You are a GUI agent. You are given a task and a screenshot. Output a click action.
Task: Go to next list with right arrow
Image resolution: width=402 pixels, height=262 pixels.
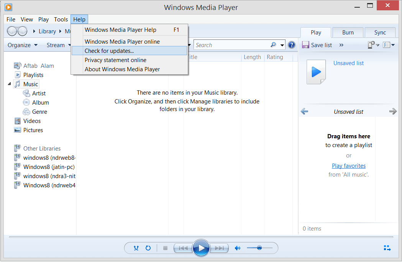(393, 111)
